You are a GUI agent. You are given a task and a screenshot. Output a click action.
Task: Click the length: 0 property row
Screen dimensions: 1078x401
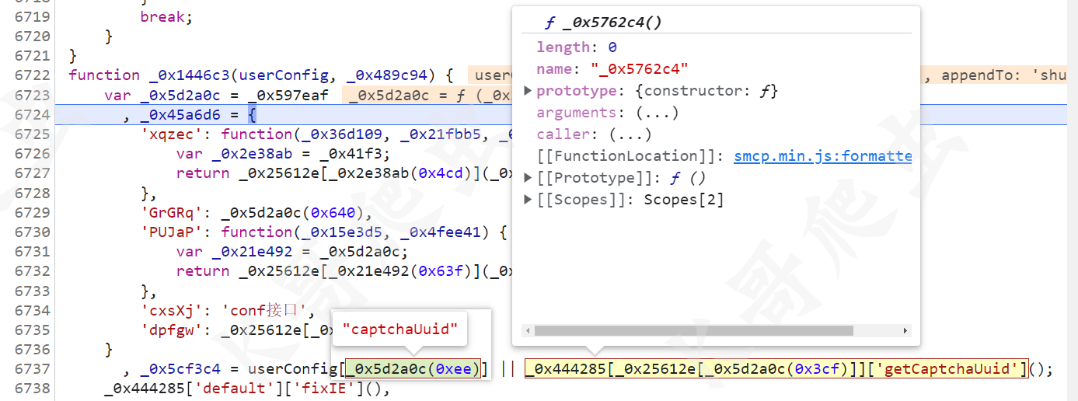[x=577, y=47]
